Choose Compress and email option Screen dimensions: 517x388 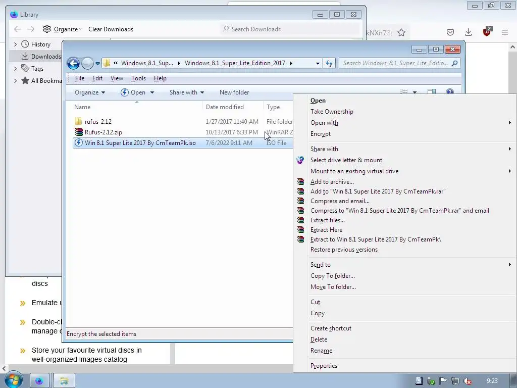click(x=340, y=201)
